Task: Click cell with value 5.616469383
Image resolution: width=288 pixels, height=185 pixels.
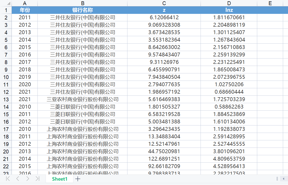Action: coord(164,99)
